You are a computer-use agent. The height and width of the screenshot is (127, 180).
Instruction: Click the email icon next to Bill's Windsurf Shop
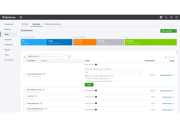tap(43, 90)
